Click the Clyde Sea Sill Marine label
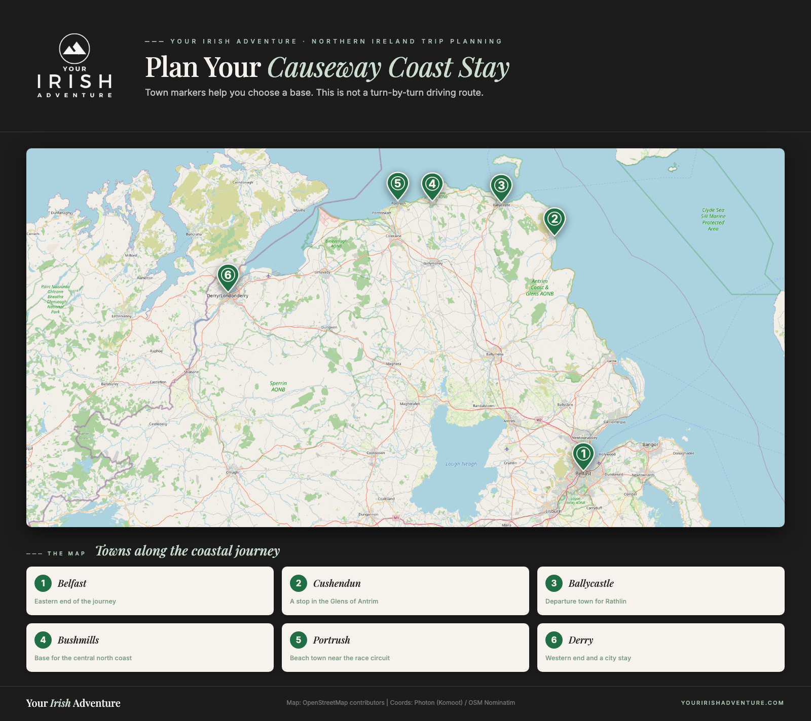This screenshot has width=811, height=721. point(713,219)
